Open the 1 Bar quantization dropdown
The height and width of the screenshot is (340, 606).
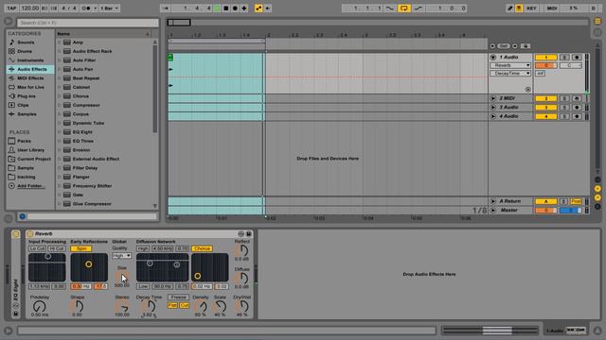[x=110, y=8]
